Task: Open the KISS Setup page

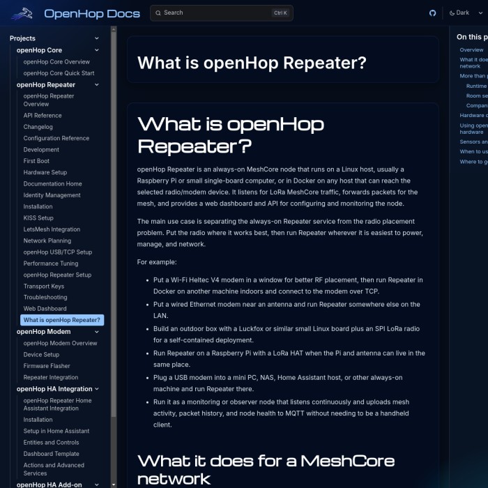Action: pos(38,218)
